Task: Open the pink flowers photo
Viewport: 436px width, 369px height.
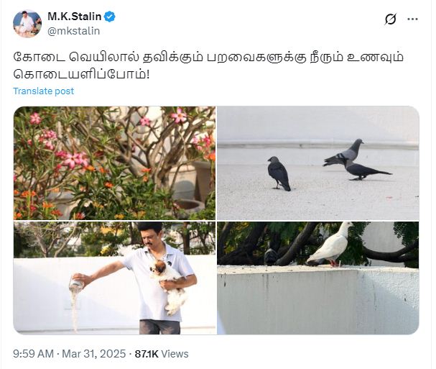Action: coord(114,163)
